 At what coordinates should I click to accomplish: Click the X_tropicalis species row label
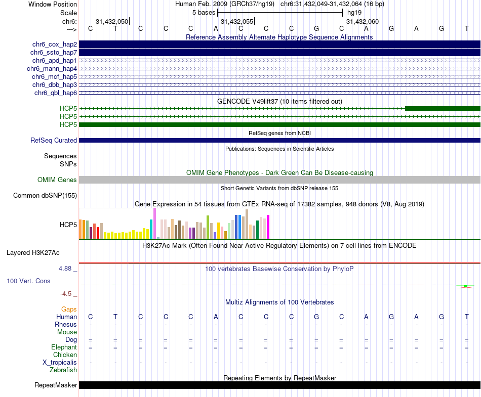pyautogui.click(x=60, y=363)
